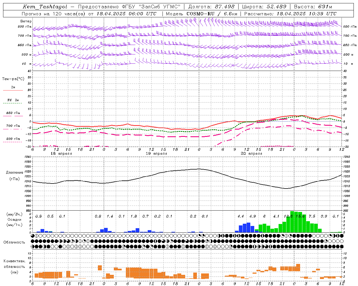Image resolution: width=358 pixels, height=286 pixels.
Task: Click the 'Тем-ра(°C)' temperature panel label
Action: point(13,79)
